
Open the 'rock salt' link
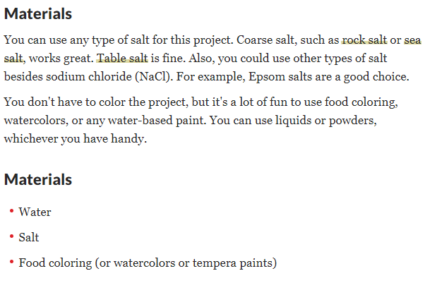click(x=364, y=40)
